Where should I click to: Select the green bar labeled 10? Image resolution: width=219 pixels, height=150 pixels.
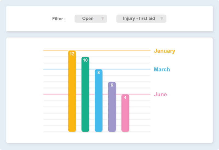[85, 96]
